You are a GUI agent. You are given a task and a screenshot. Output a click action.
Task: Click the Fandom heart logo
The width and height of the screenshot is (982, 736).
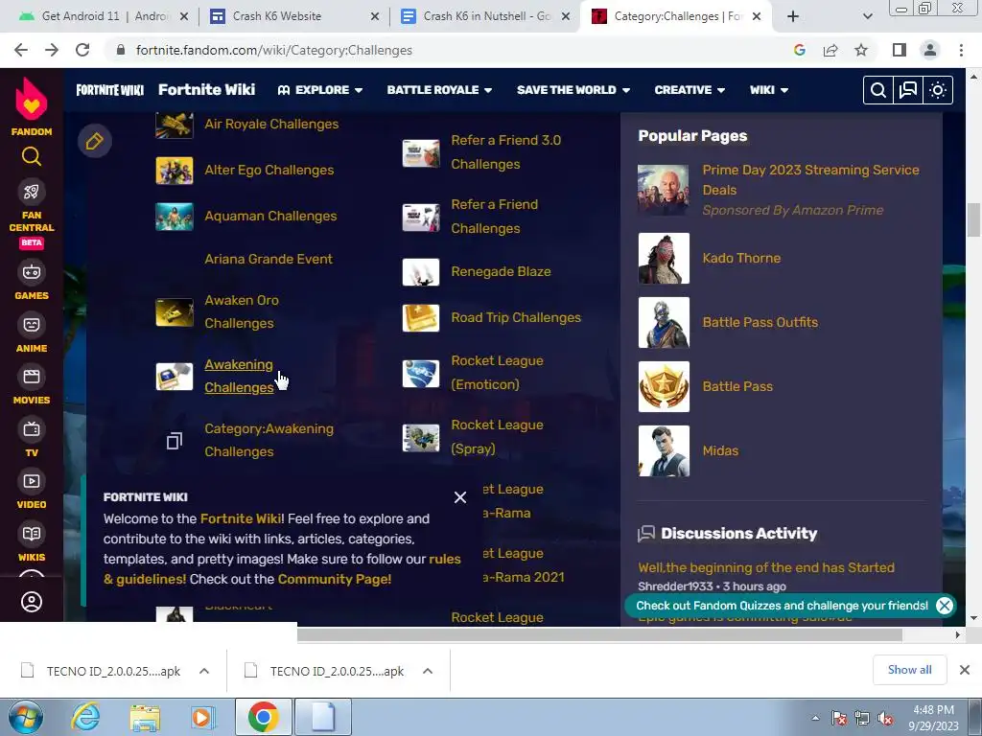32,99
